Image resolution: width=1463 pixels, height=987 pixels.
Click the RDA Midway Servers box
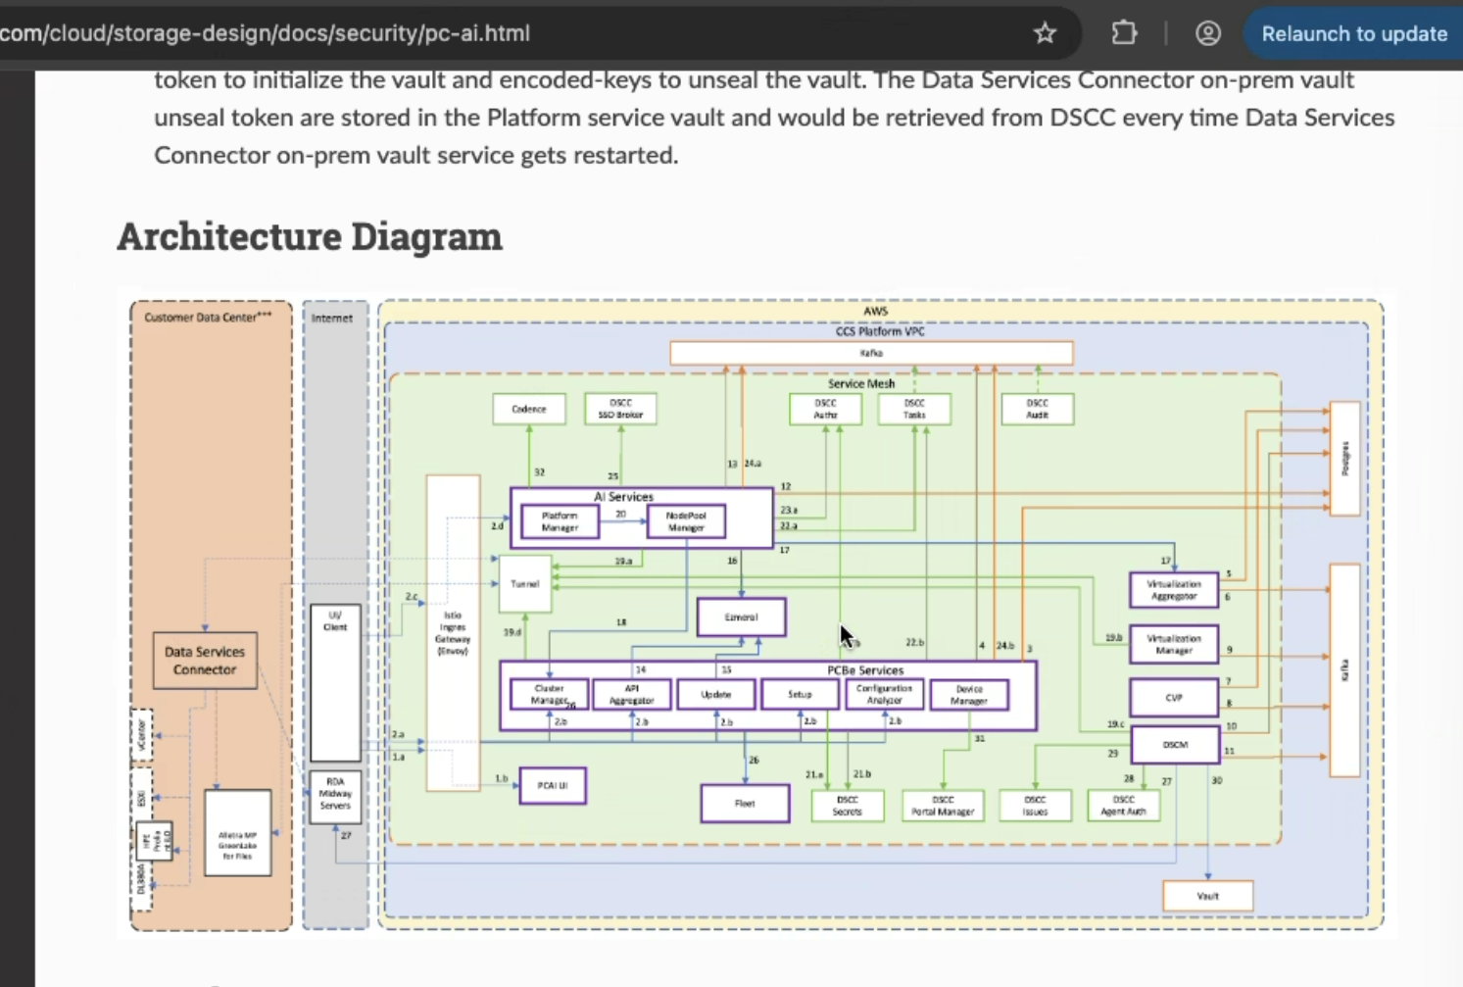click(335, 798)
